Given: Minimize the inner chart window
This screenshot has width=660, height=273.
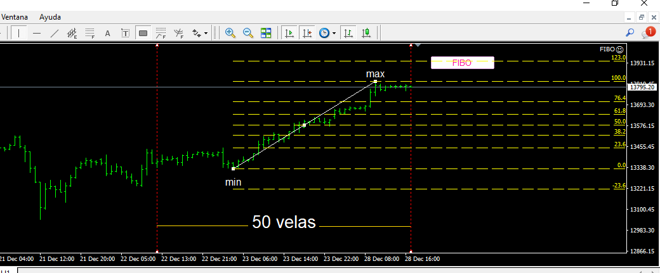Looking at the screenshot, I should 630,17.
